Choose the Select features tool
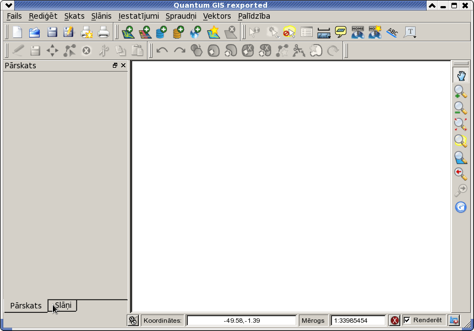Screen dimensions: 474x331 pyautogui.click(x=273, y=32)
